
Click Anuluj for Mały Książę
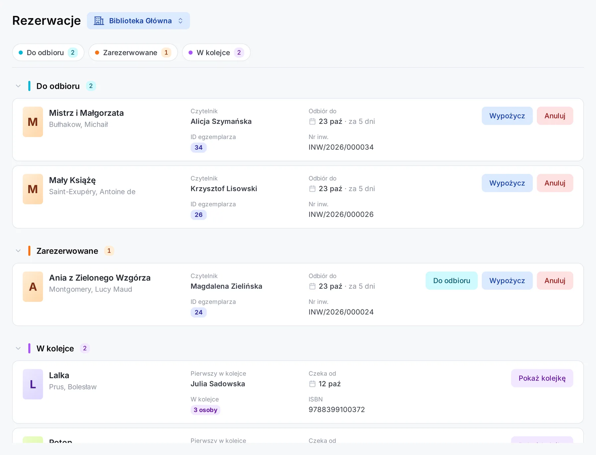coord(555,183)
